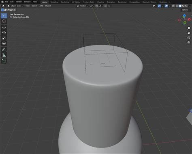
Task: Click the green Y axis gizmo ball
Action: pos(185,23)
